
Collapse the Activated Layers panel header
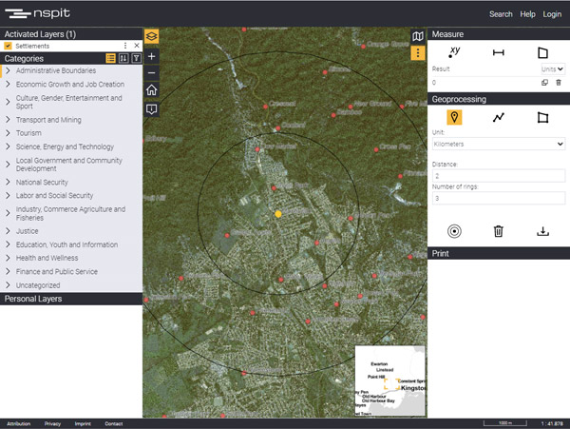(x=71, y=34)
